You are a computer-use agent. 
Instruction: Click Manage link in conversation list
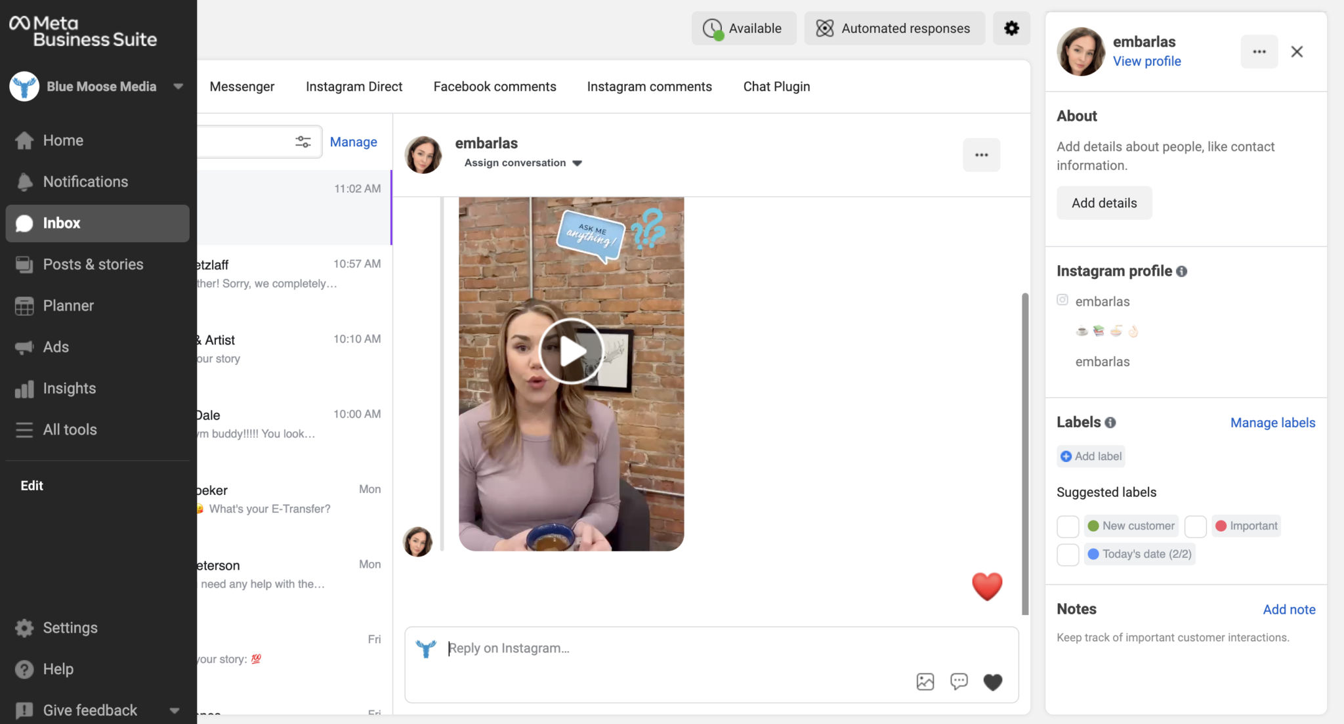tap(354, 142)
